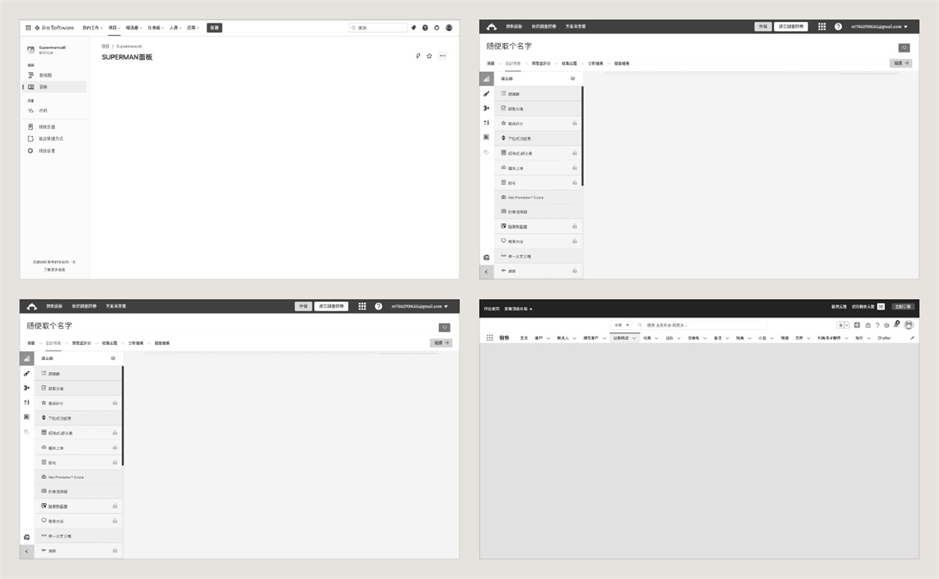Open account email dropdown in upper-right survey window

click(880, 26)
